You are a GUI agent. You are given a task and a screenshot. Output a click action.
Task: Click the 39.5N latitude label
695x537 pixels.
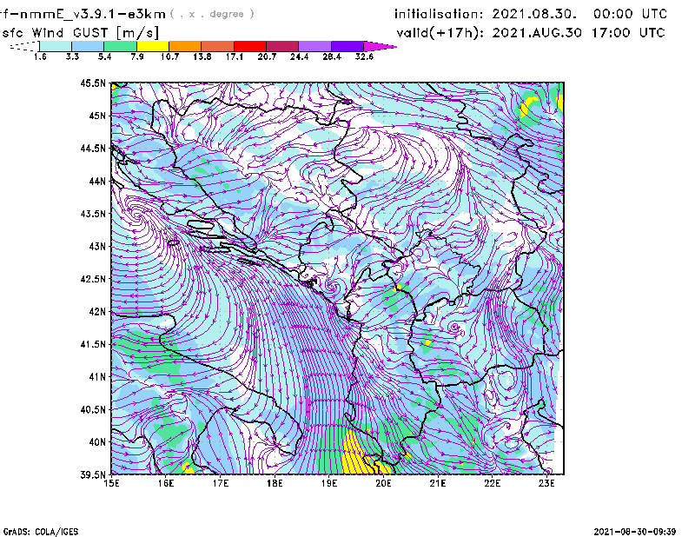93,475
